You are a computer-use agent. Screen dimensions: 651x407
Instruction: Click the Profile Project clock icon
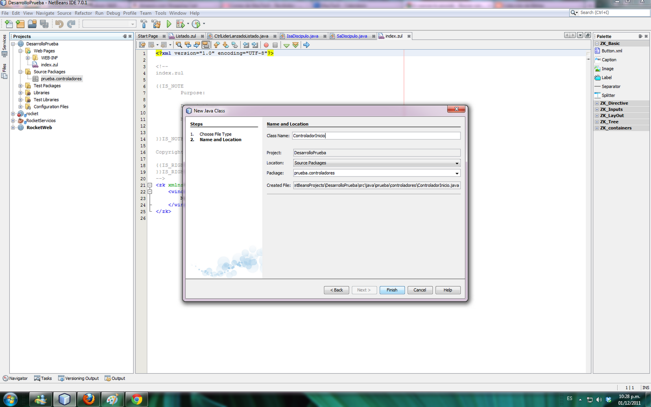click(196, 24)
